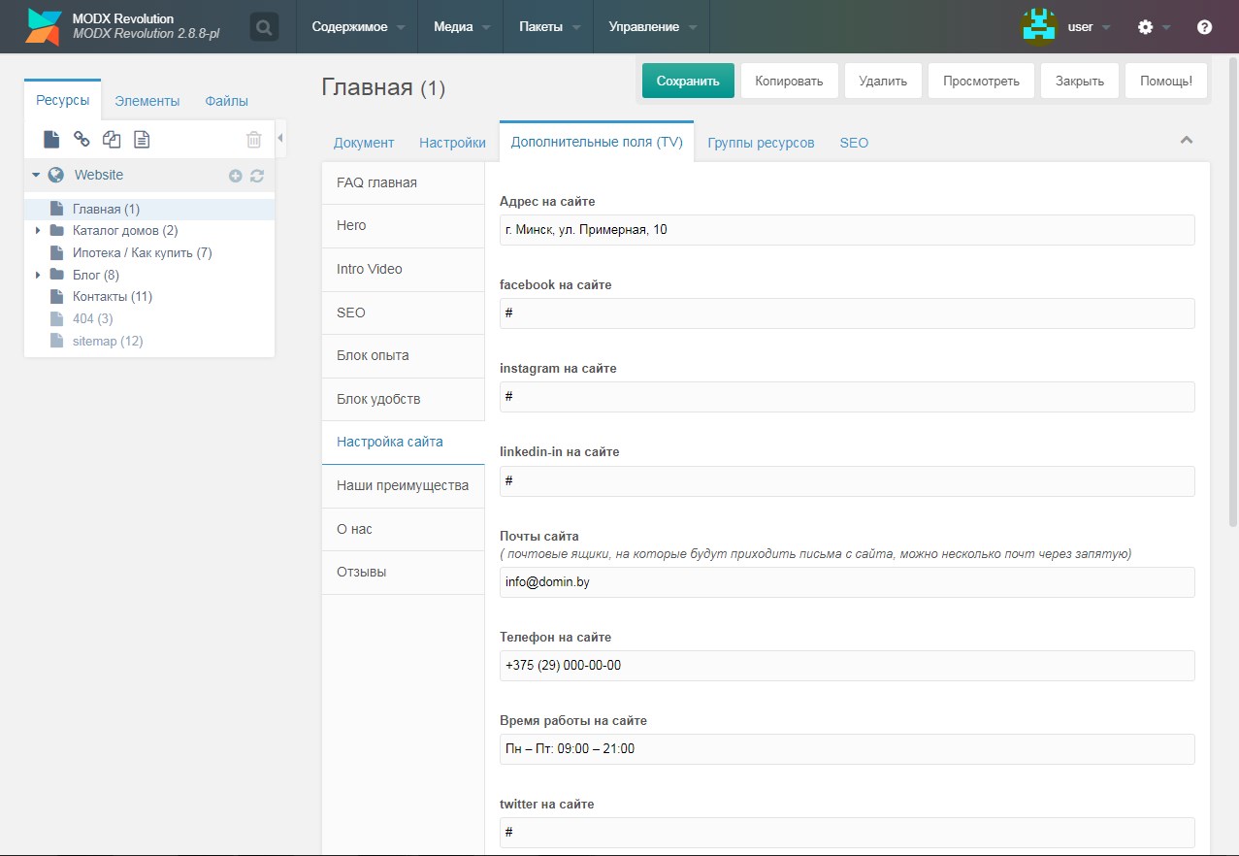Expand the Блог folder in tree
The height and width of the screenshot is (856, 1239).
pos(38,275)
